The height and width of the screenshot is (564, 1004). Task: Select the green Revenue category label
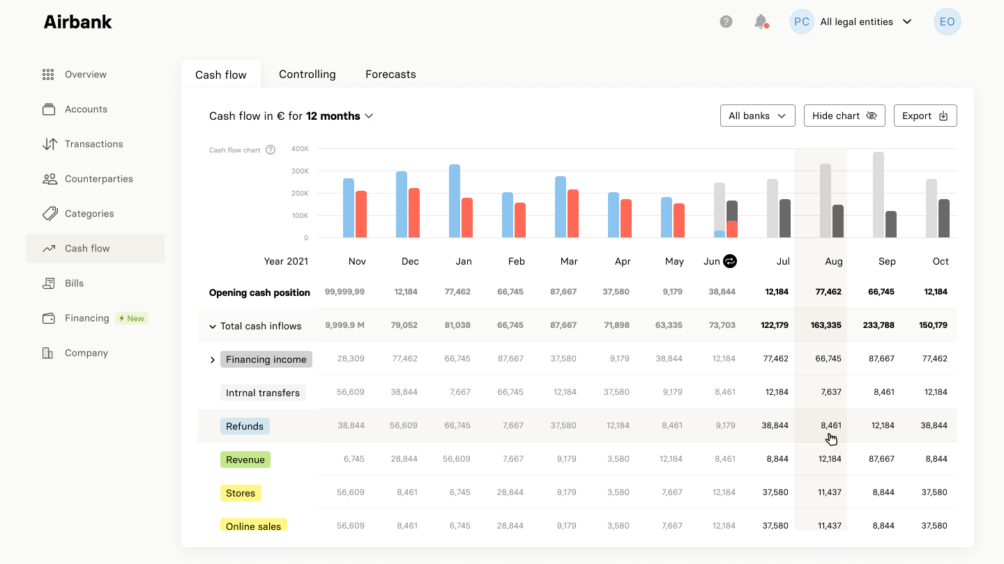[245, 460]
